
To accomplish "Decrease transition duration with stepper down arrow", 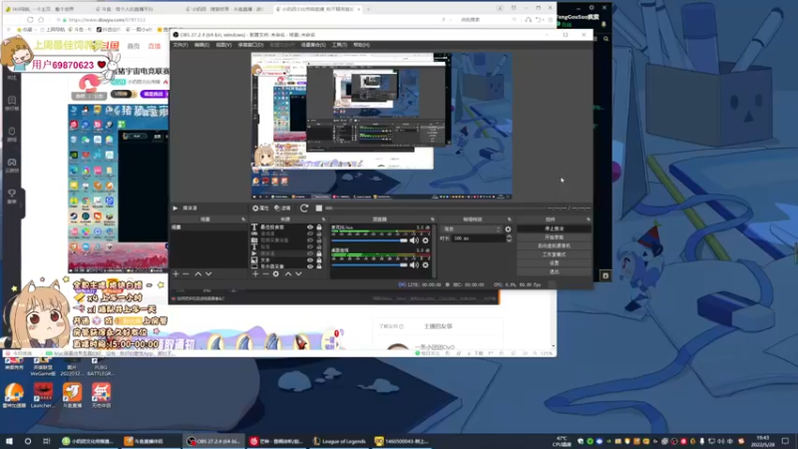I will pyautogui.click(x=509, y=240).
